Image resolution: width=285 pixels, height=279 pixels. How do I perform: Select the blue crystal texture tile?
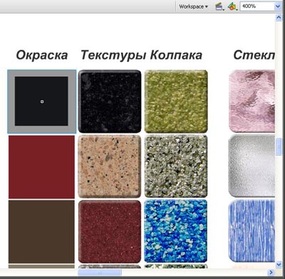(176, 231)
